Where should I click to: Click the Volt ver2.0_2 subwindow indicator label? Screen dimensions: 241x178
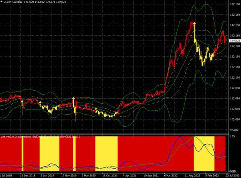coord(15,137)
